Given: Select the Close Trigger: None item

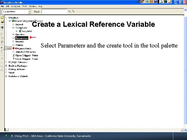Looking at the screenshot, I should point(27,59).
